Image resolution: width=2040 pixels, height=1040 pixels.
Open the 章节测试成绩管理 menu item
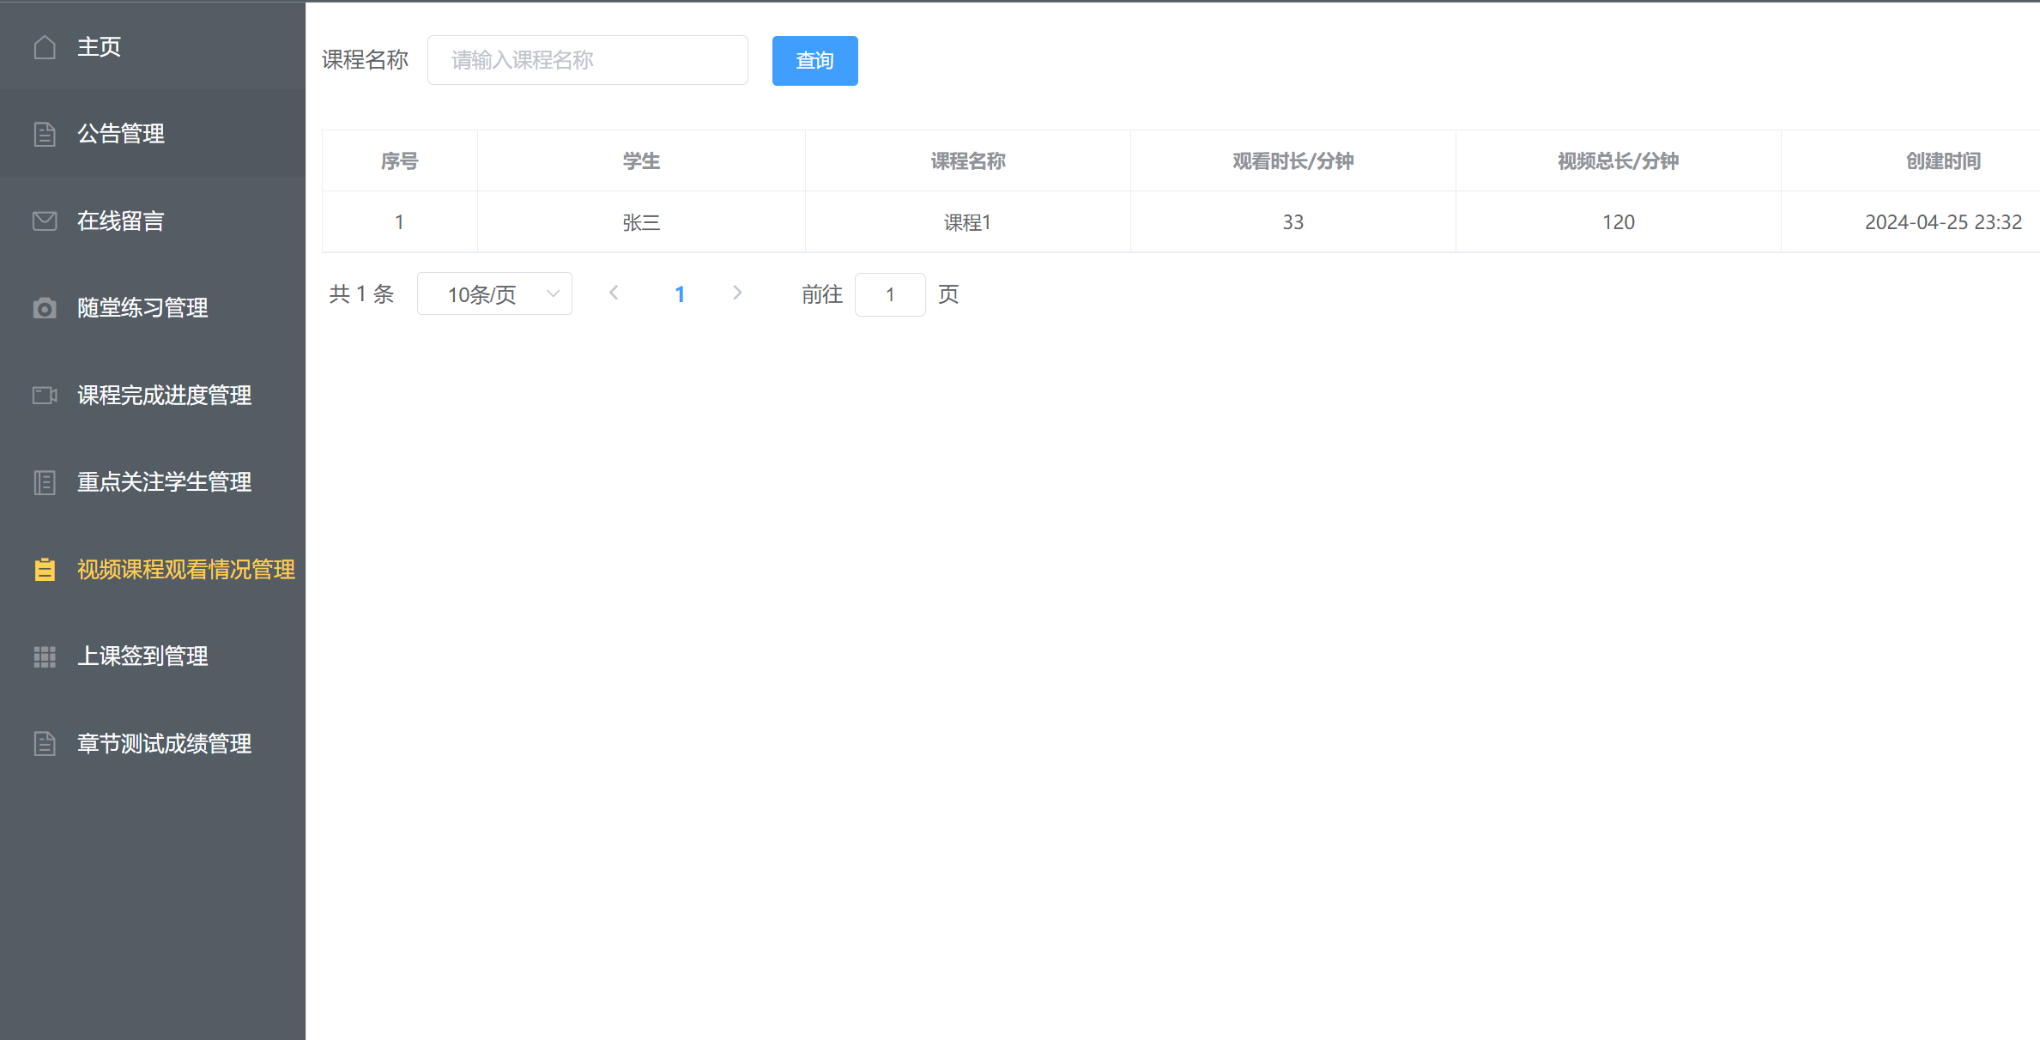point(164,744)
